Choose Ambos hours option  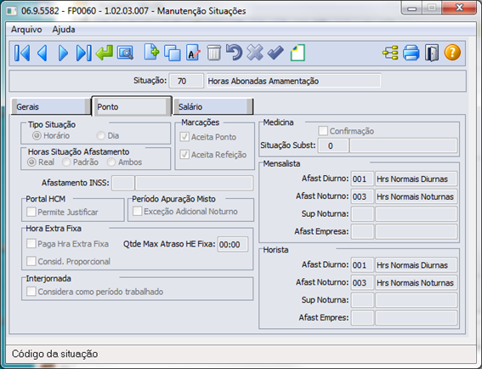111,162
